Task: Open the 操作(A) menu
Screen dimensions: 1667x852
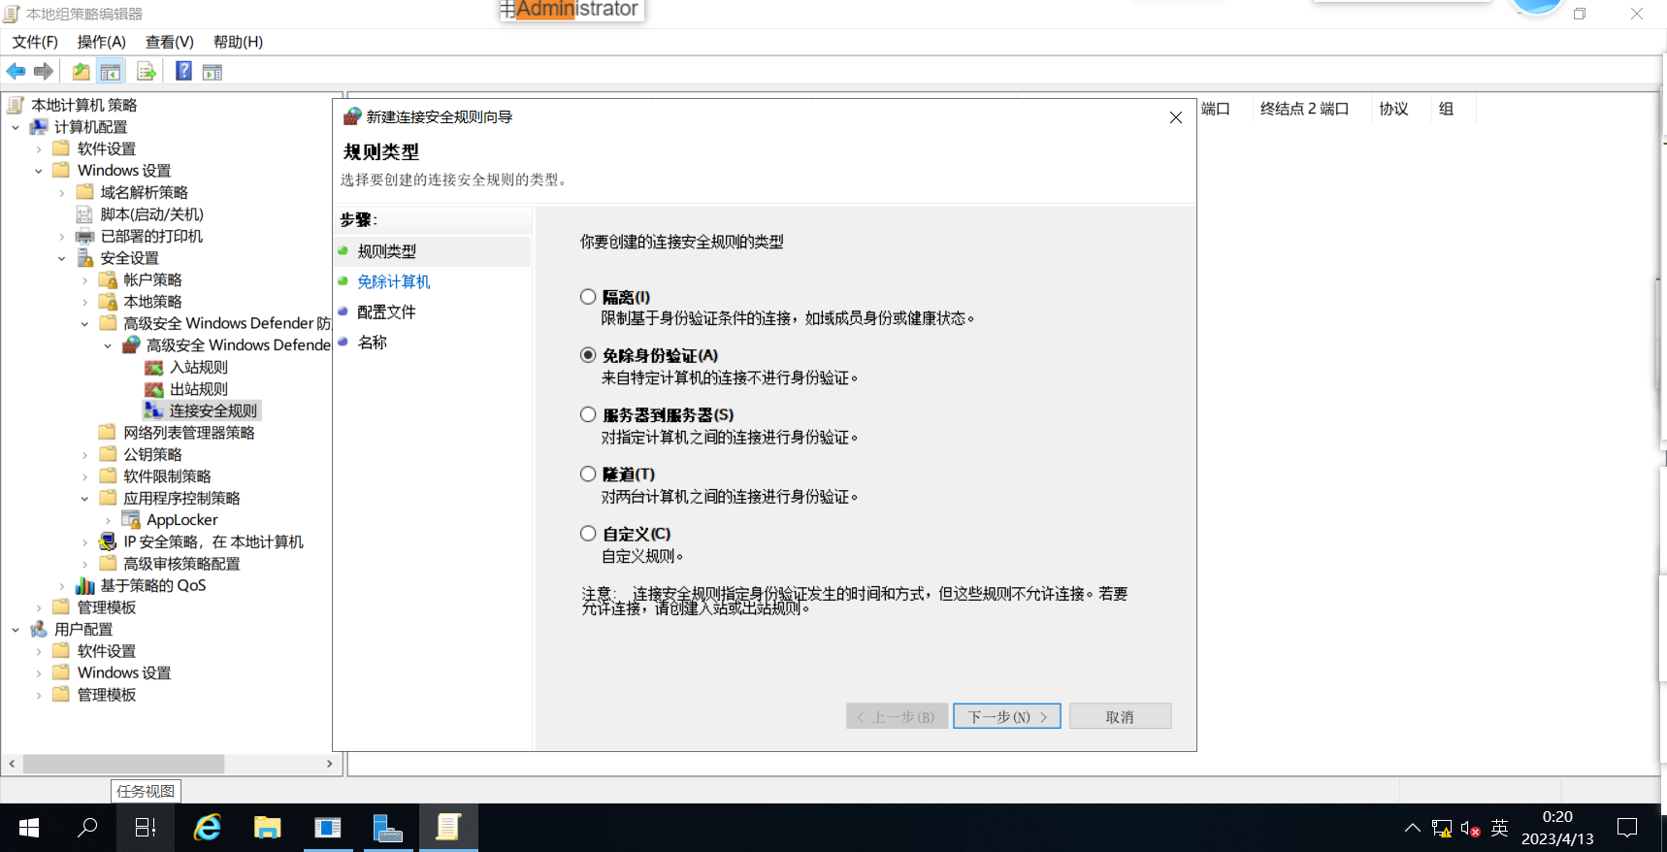Action: 102,42
